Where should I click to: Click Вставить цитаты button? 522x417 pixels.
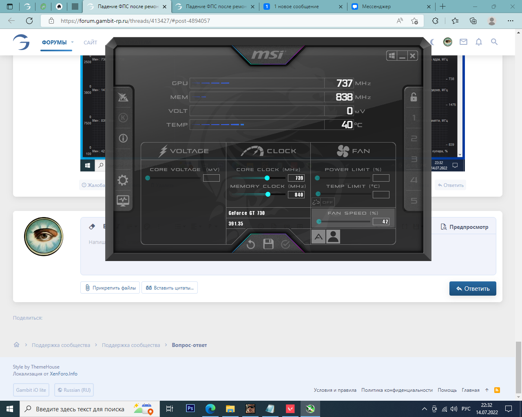pos(170,288)
